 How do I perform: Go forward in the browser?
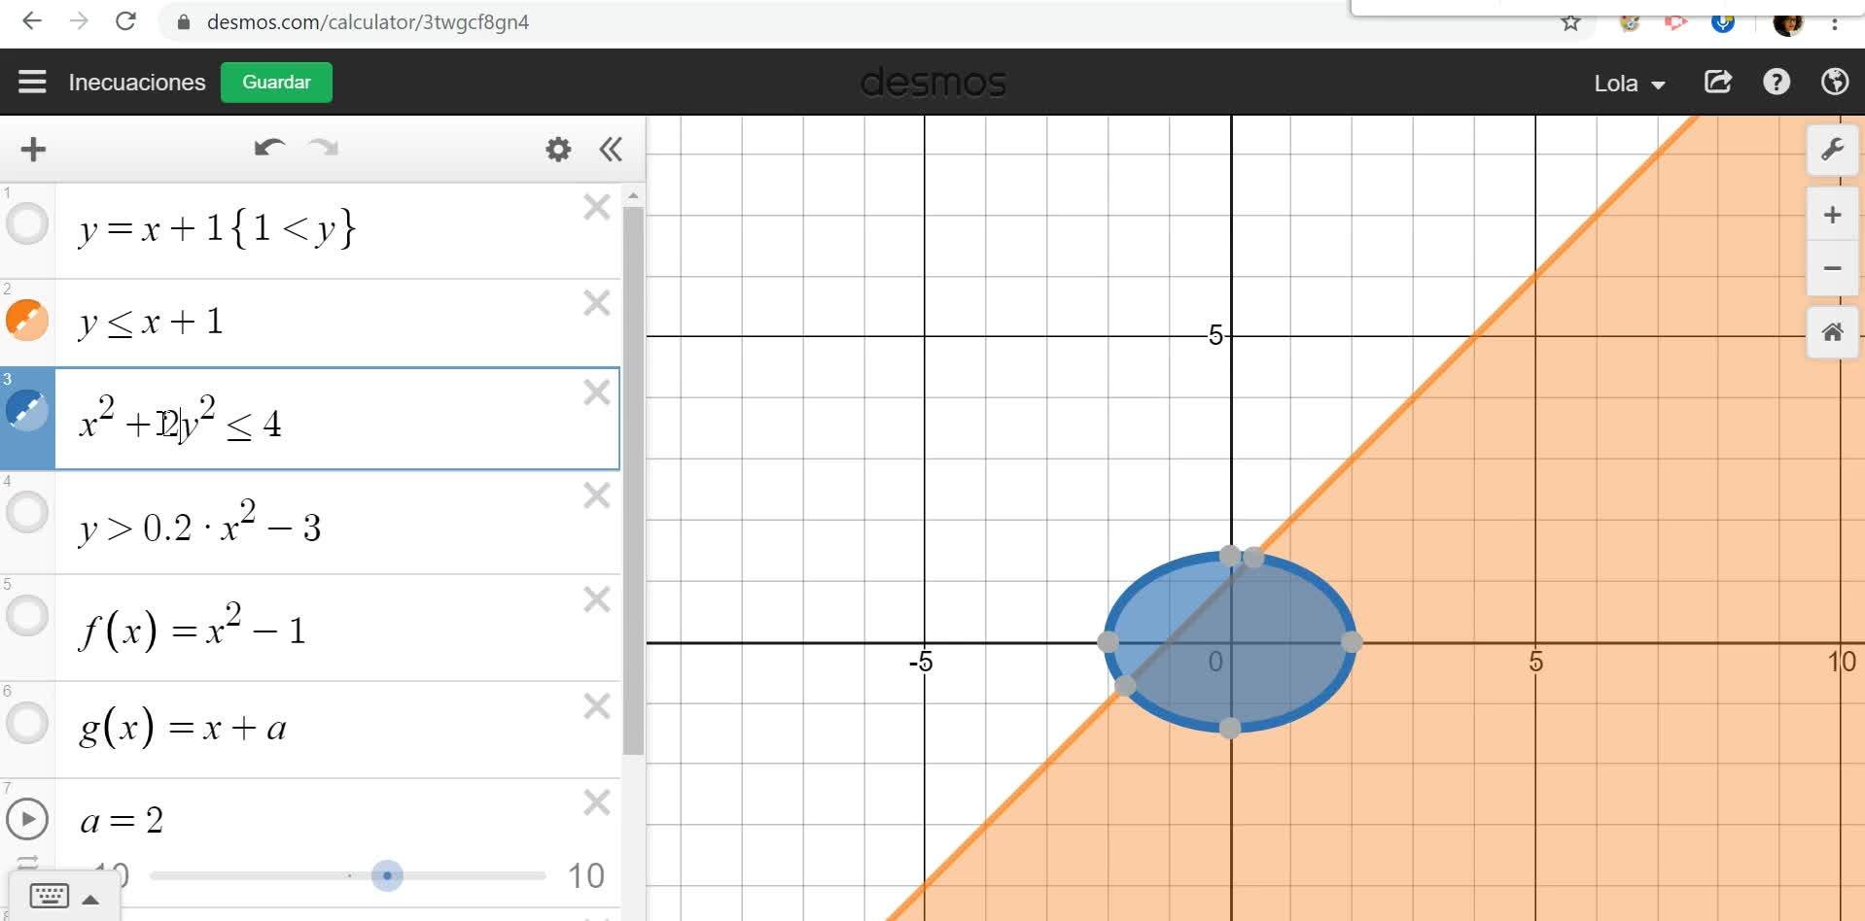[79, 21]
